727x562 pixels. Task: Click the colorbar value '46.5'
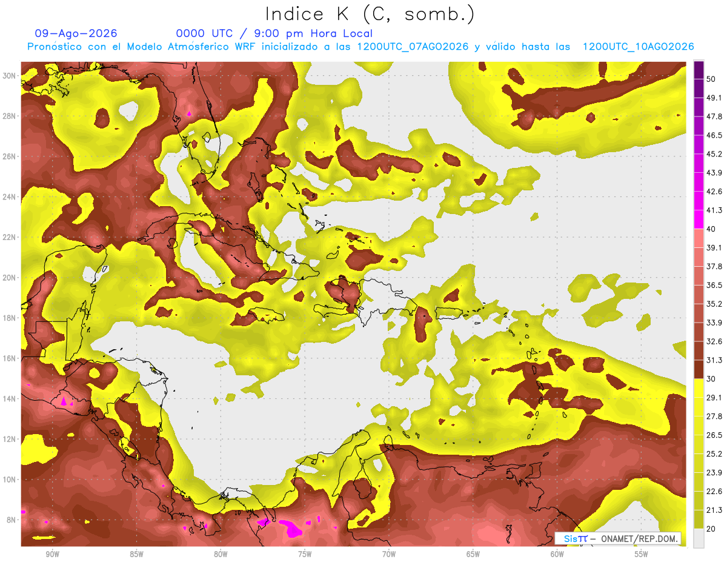(x=715, y=136)
